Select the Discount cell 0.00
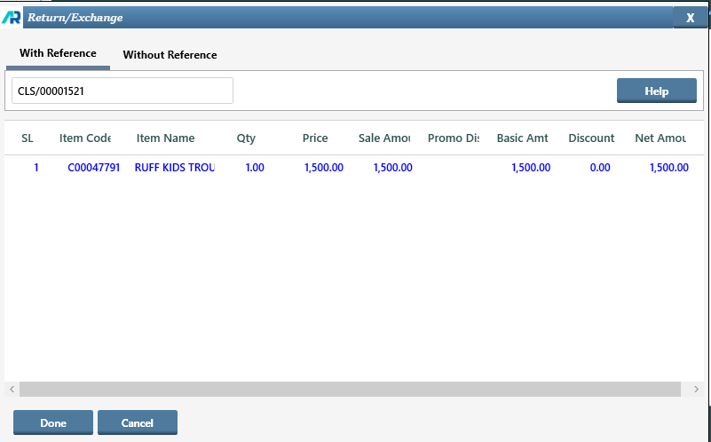Image resolution: width=711 pixels, height=442 pixels. click(x=600, y=168)
